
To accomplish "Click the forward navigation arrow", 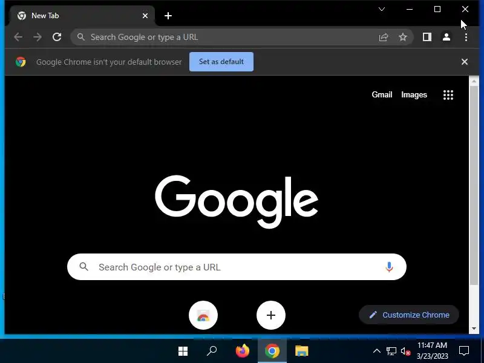I will coord(38,37).
